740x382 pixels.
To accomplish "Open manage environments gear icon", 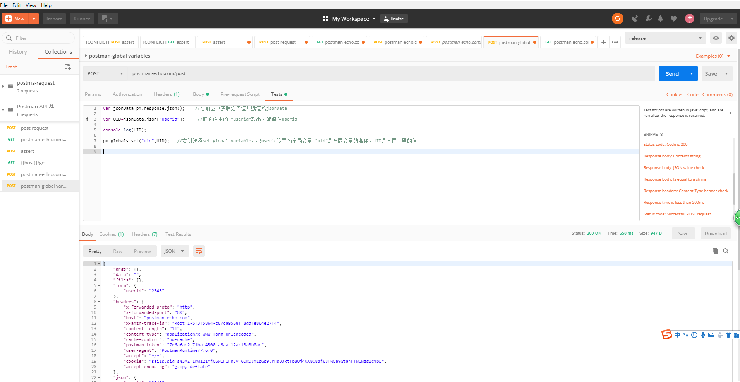I will coord(731,38).
